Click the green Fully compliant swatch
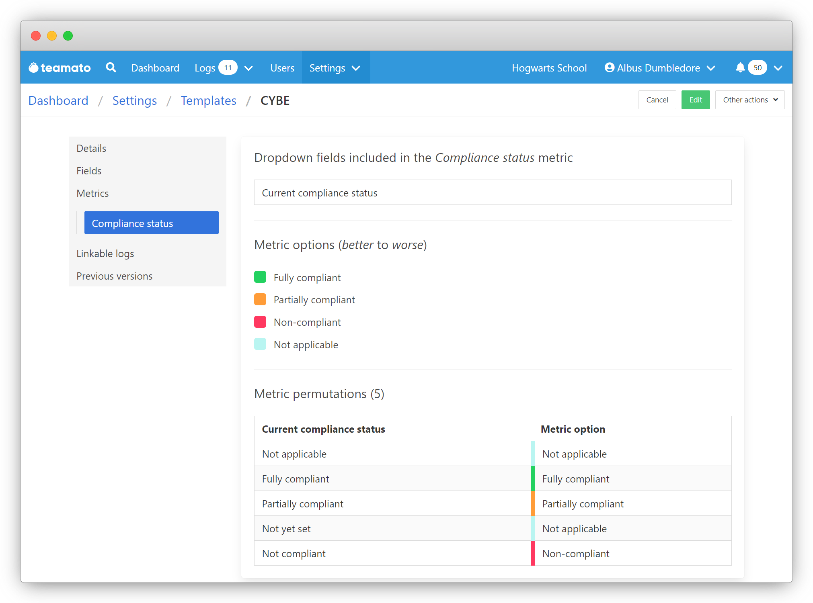Image resolution: width=813 pixels, height=603 pixels. [x=260, y=277]
